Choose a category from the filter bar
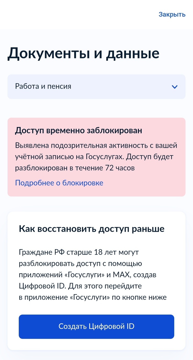Screen dimensions: 193x360 click(96, 87)
